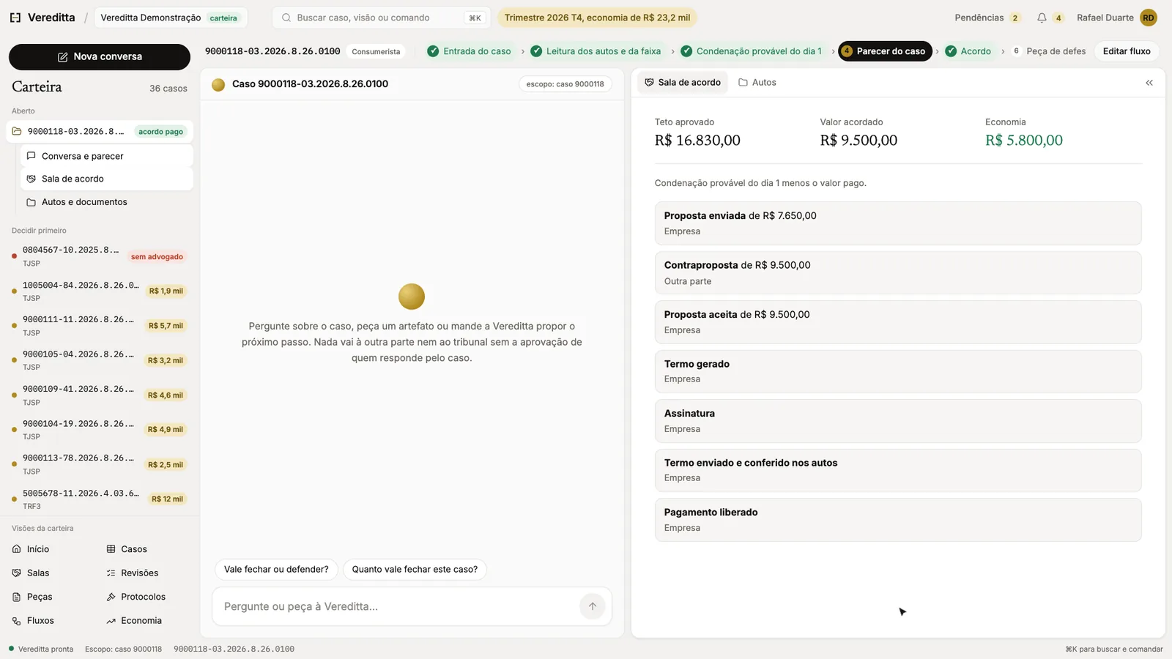Open the Contraproposta de R$ 9.500,00 card
Screen dimensions: 1172x659
898,273
